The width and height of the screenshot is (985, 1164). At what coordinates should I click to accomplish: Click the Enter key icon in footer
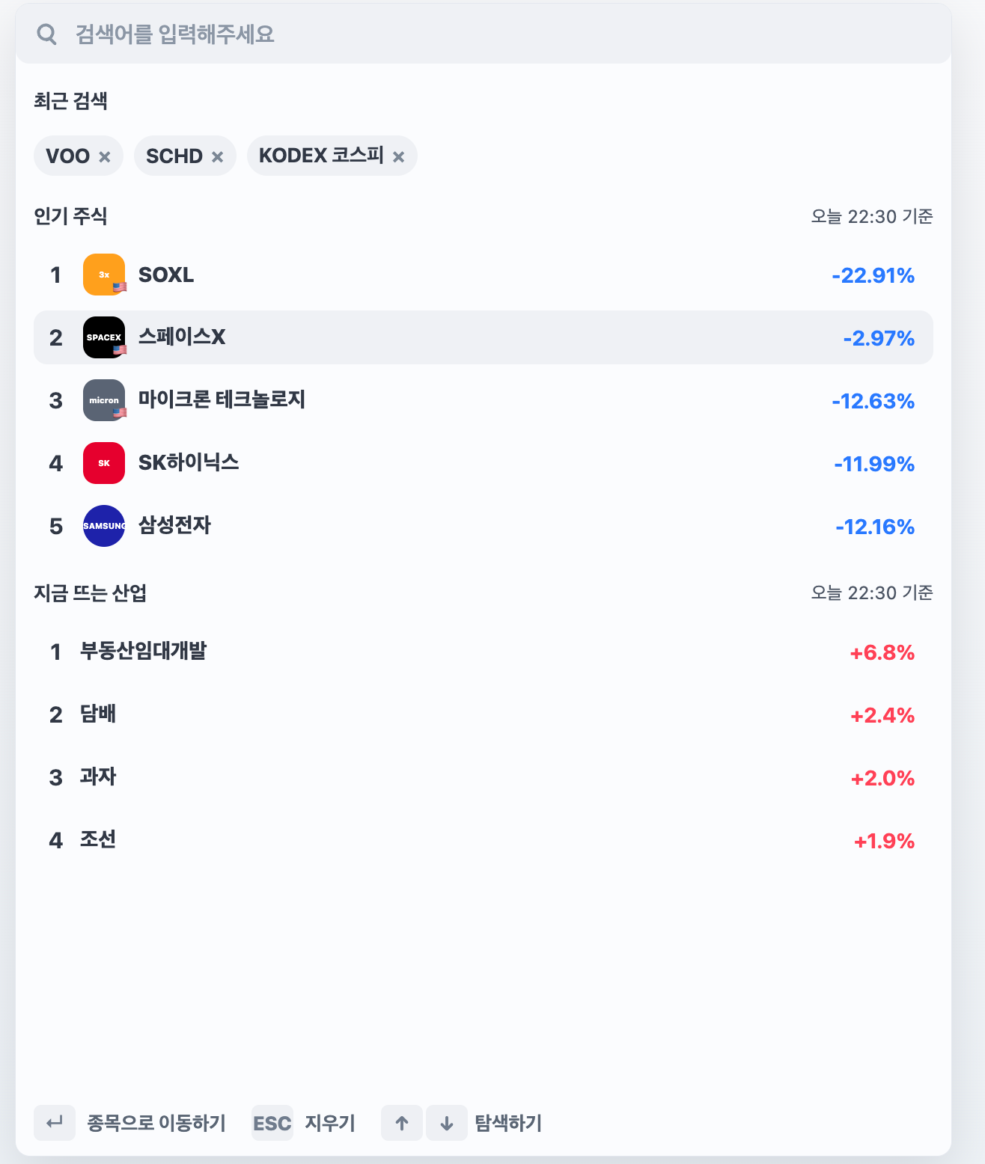tap(55, 1123)
